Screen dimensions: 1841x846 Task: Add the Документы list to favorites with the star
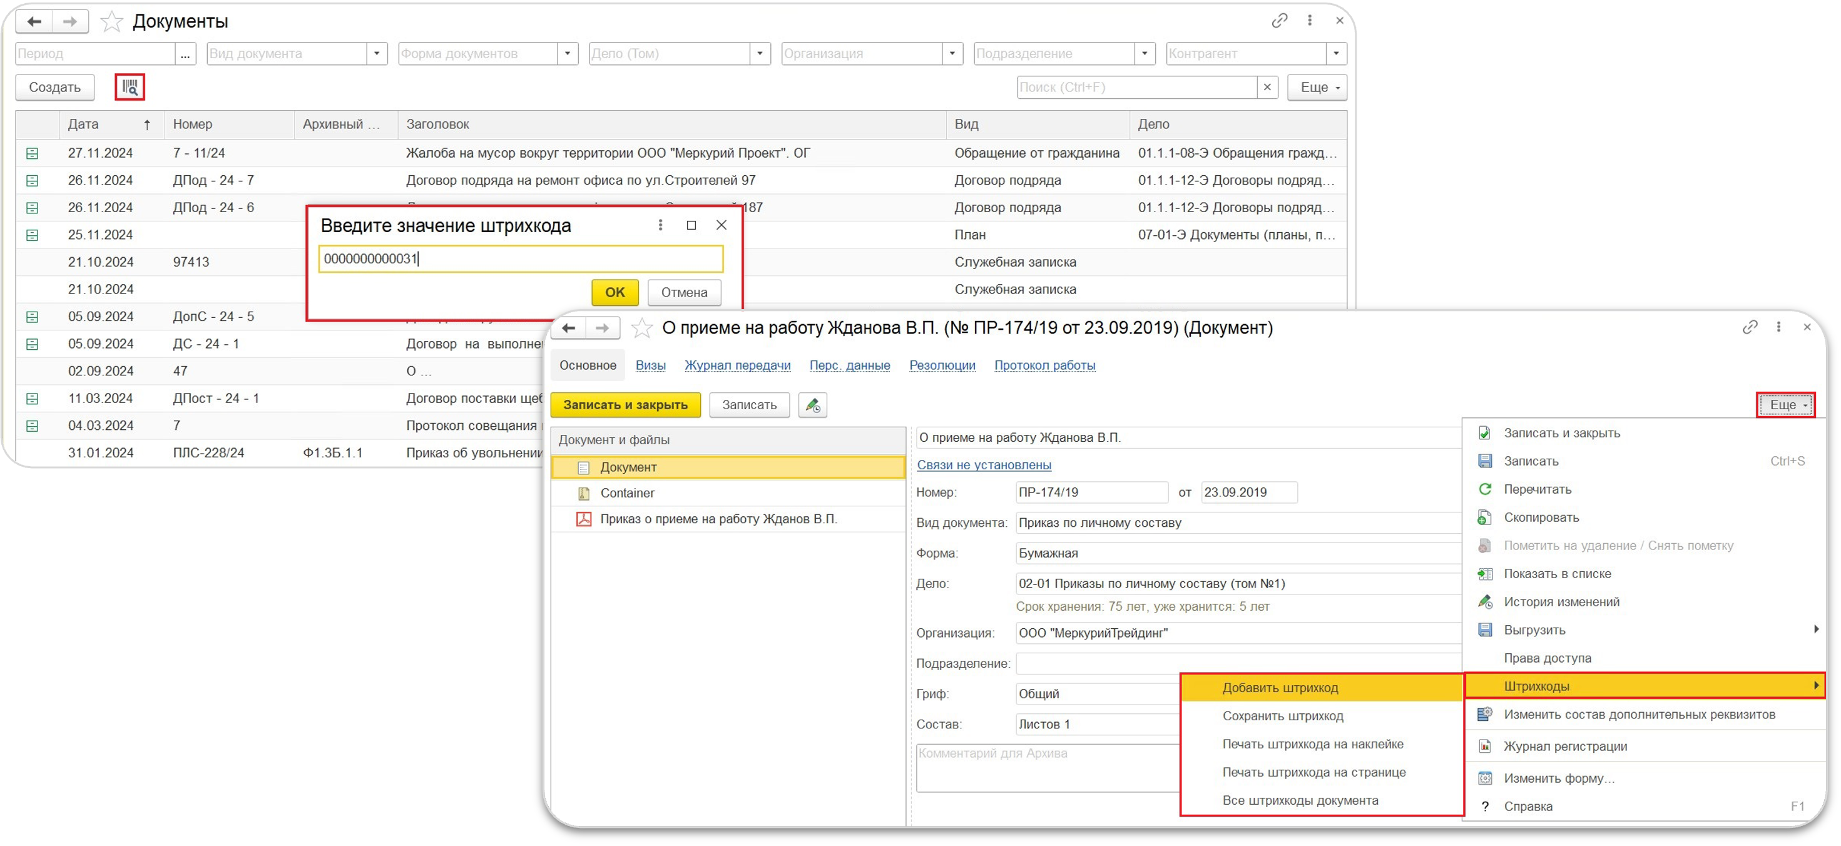tap(111, 22)
